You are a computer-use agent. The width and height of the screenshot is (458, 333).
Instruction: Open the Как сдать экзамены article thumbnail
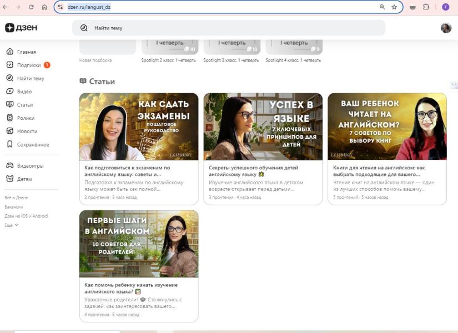pyautogui.click(x=139, y=127)
